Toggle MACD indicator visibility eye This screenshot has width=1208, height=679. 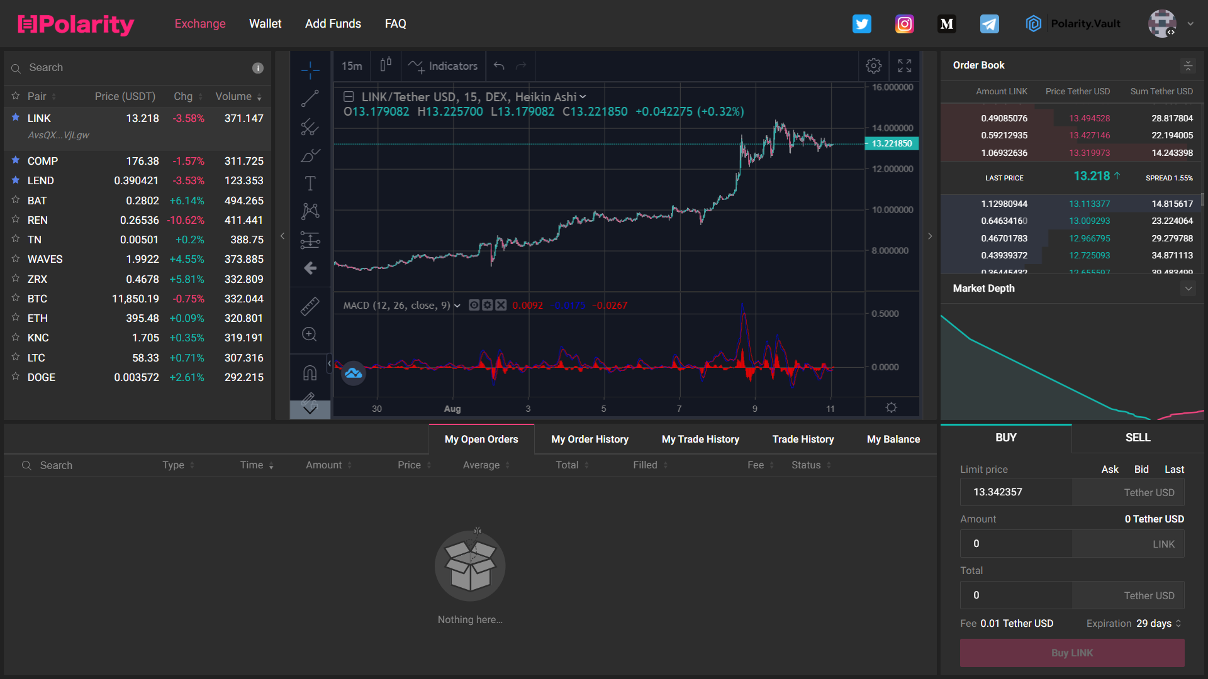coord(474,305)
